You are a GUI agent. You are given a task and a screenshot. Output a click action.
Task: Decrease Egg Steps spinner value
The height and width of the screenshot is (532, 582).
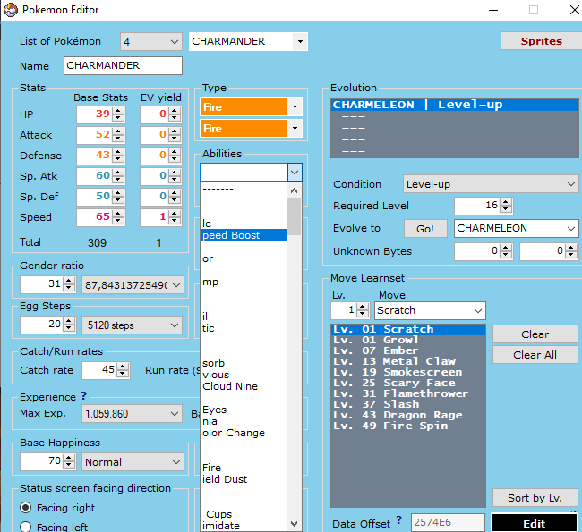70,329
